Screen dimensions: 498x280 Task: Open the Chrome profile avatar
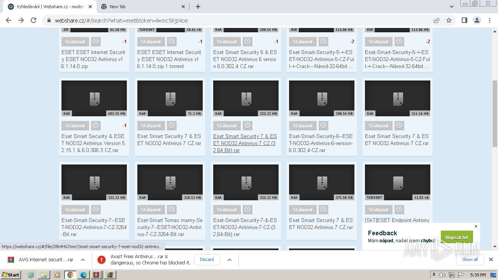[x=477, y=20]
